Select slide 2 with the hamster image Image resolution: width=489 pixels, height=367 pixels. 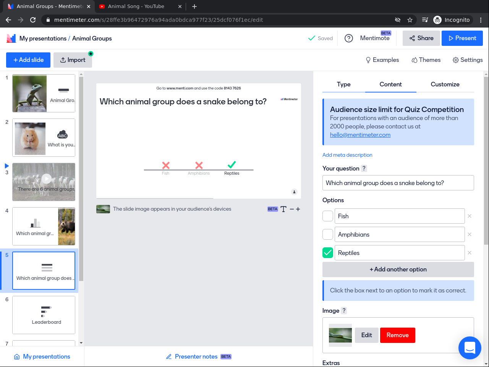tap(44, 138)
